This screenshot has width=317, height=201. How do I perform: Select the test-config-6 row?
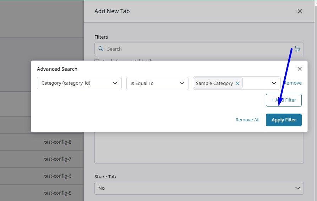pyautogui.click(x=58, y=176)
